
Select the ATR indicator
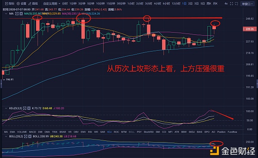(177, 132)
